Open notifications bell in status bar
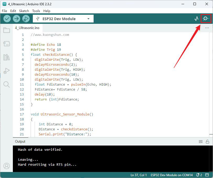 [x=199, y=175]
